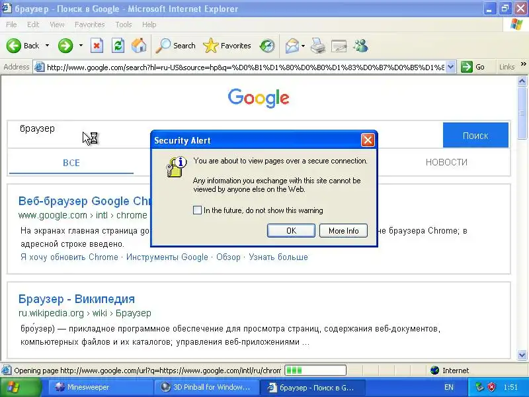The image size is (529, 397).
Task: Click the scrollbar up arrow
Action: [x=522, y=81]
